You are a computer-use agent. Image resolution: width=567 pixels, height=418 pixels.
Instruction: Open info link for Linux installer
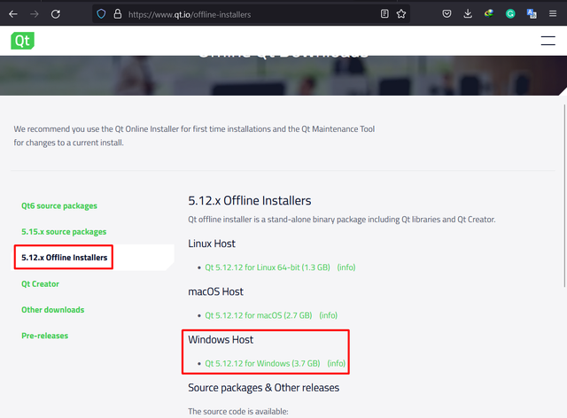346,267
